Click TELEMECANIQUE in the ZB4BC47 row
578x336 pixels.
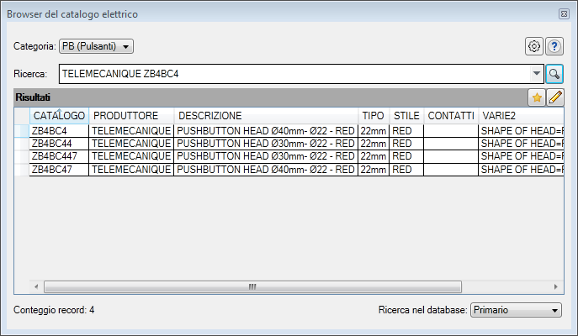point(131,170)
